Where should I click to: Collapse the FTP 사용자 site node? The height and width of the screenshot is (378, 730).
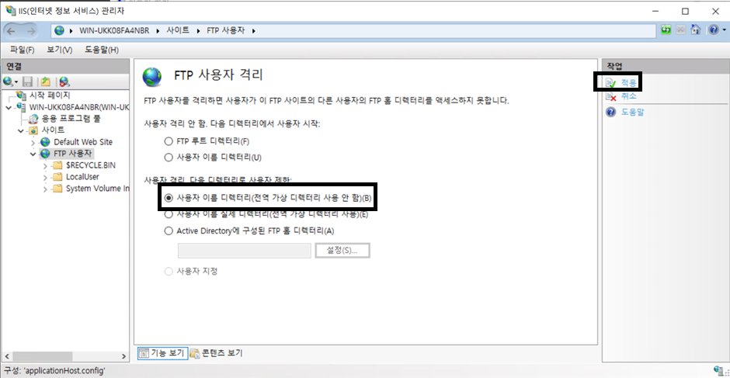[33, 154]
